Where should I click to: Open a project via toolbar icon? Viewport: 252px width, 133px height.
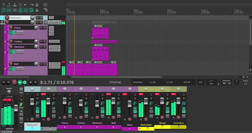(x=9, y=5)
